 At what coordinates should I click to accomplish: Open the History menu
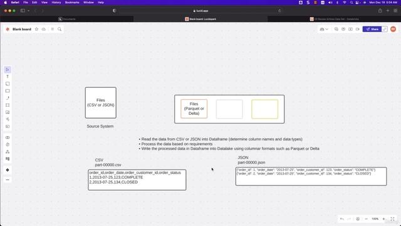tap(56, 3)
